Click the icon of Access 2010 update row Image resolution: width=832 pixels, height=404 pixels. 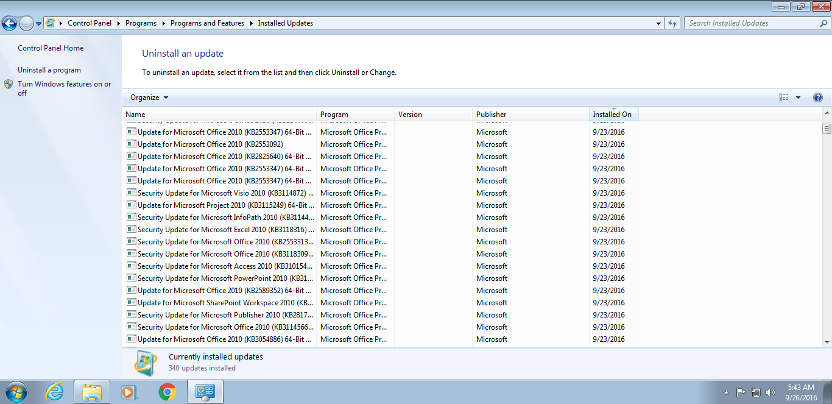(131, 266)
